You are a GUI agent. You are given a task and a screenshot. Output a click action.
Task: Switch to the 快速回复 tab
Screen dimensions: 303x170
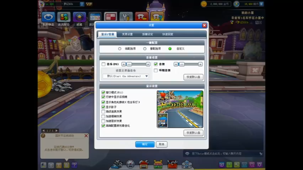pos(168,34)
